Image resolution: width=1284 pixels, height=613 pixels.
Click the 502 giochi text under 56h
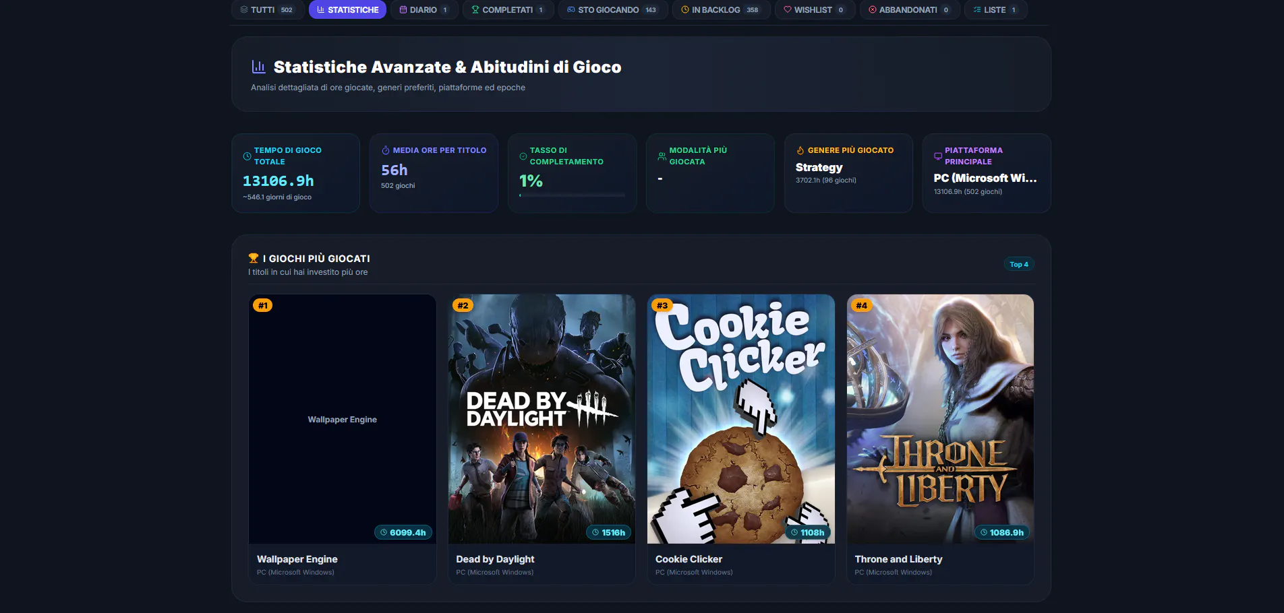pos(398,185)
